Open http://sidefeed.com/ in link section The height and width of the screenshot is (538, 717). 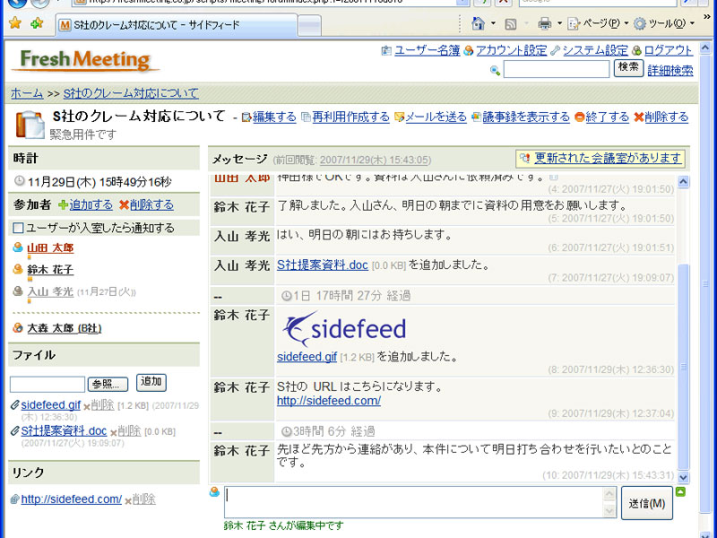tap(72, 499)
